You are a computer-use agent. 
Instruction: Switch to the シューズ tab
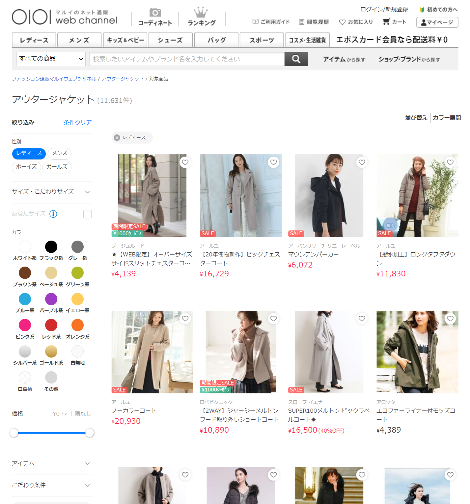click(x=170, y=40)
